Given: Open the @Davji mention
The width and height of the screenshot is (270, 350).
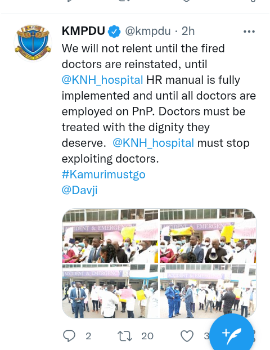Looking at the screenshot, I should pyautogui.click(x=80, y=190).
